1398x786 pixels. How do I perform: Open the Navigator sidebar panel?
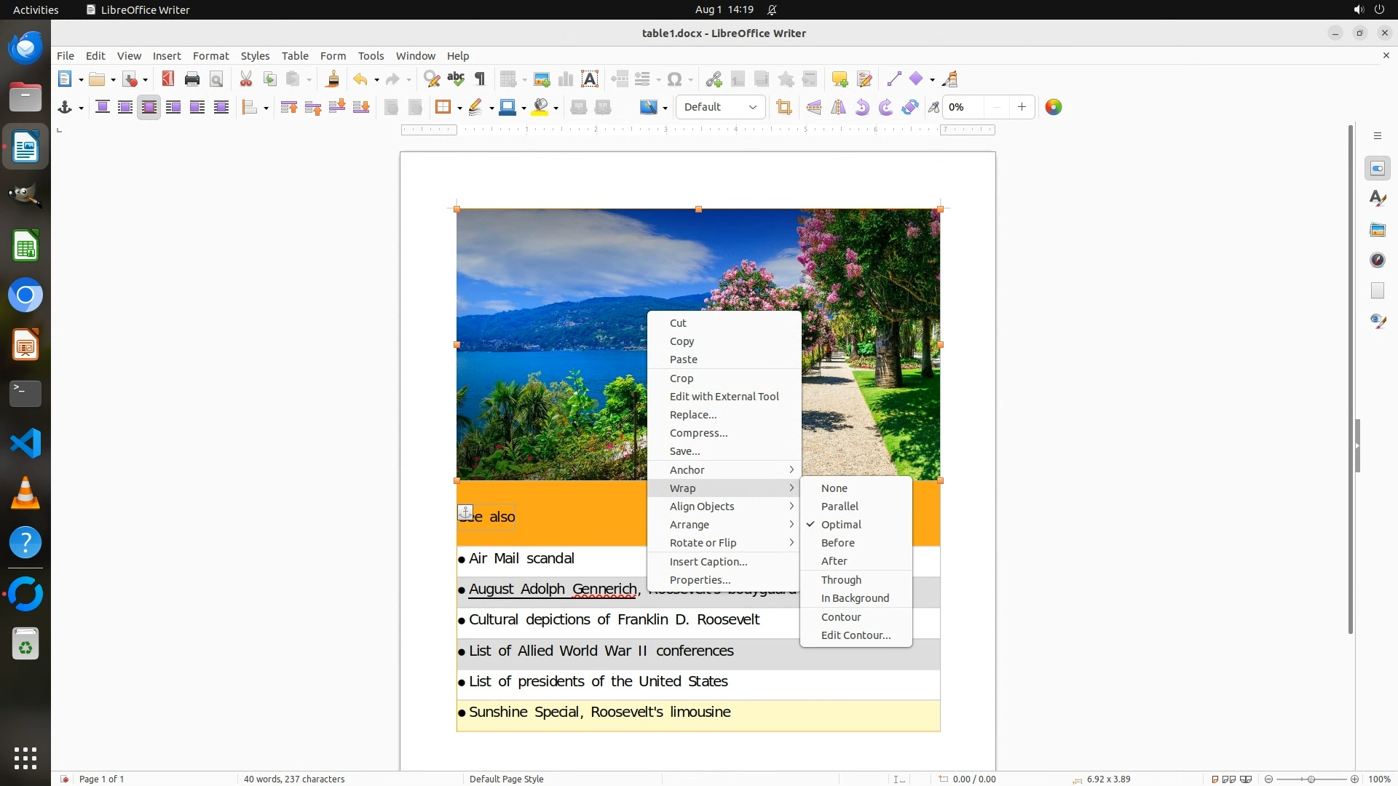tap(1378, 261)
